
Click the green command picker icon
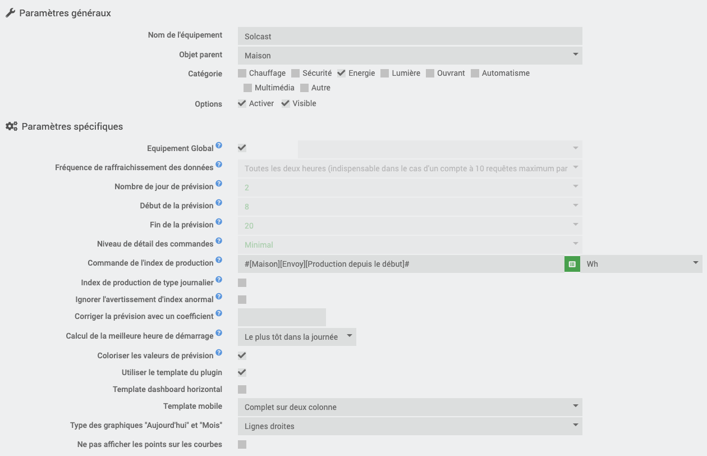[572, 264]
